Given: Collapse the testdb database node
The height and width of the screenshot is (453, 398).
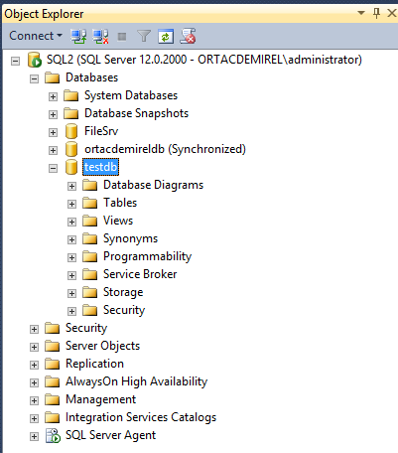Looking at the screenshot, I should [53, 168].
